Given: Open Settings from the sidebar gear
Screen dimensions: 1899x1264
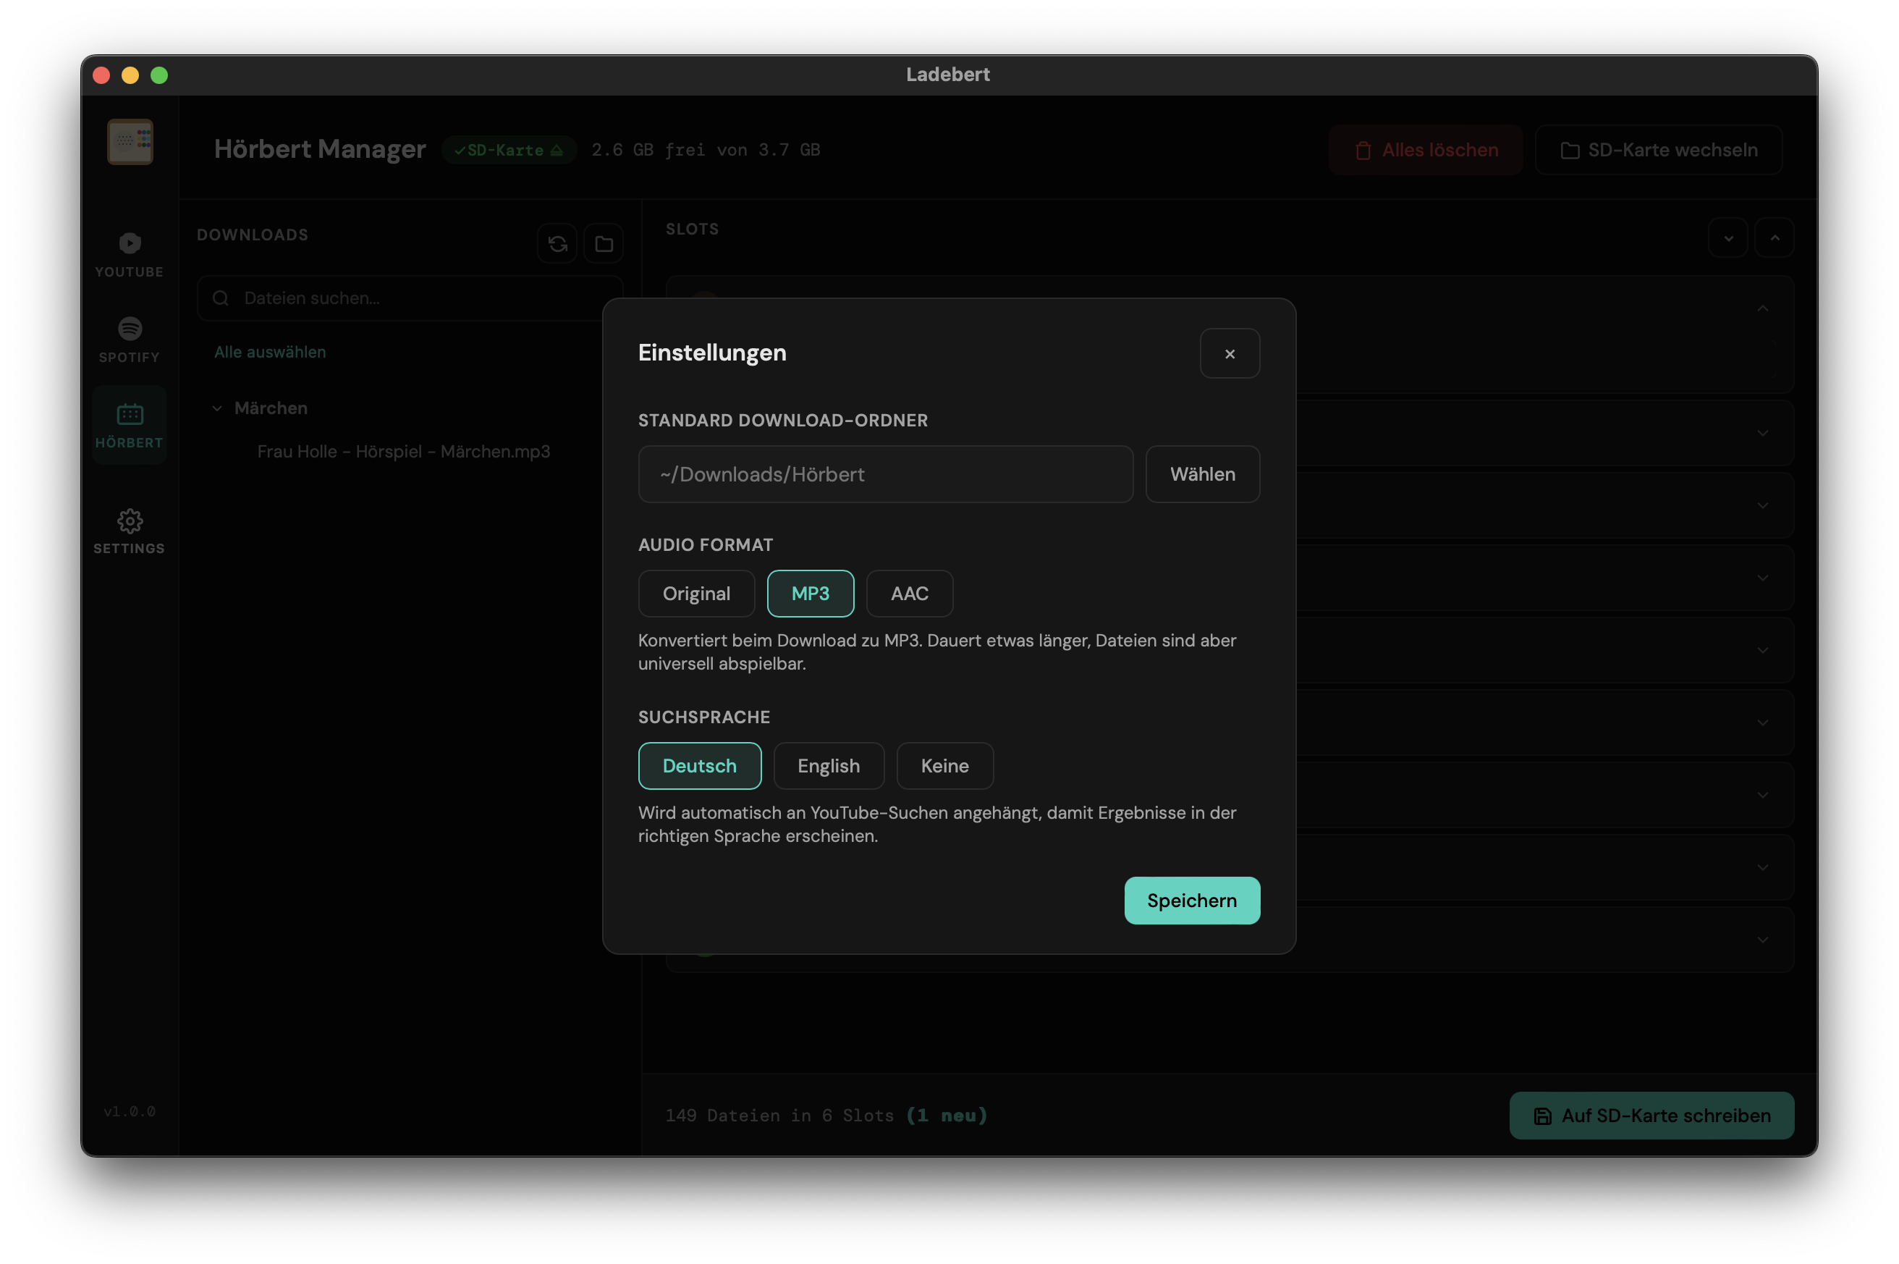Looking at the screenshot, I should (x=130, y=531).
